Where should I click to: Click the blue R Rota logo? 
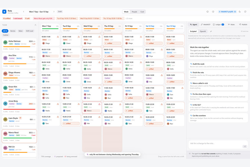pos(4,12)
